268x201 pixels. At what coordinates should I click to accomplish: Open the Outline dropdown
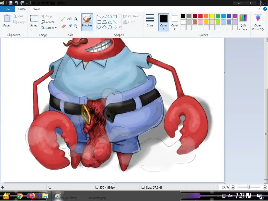point(132,16)
